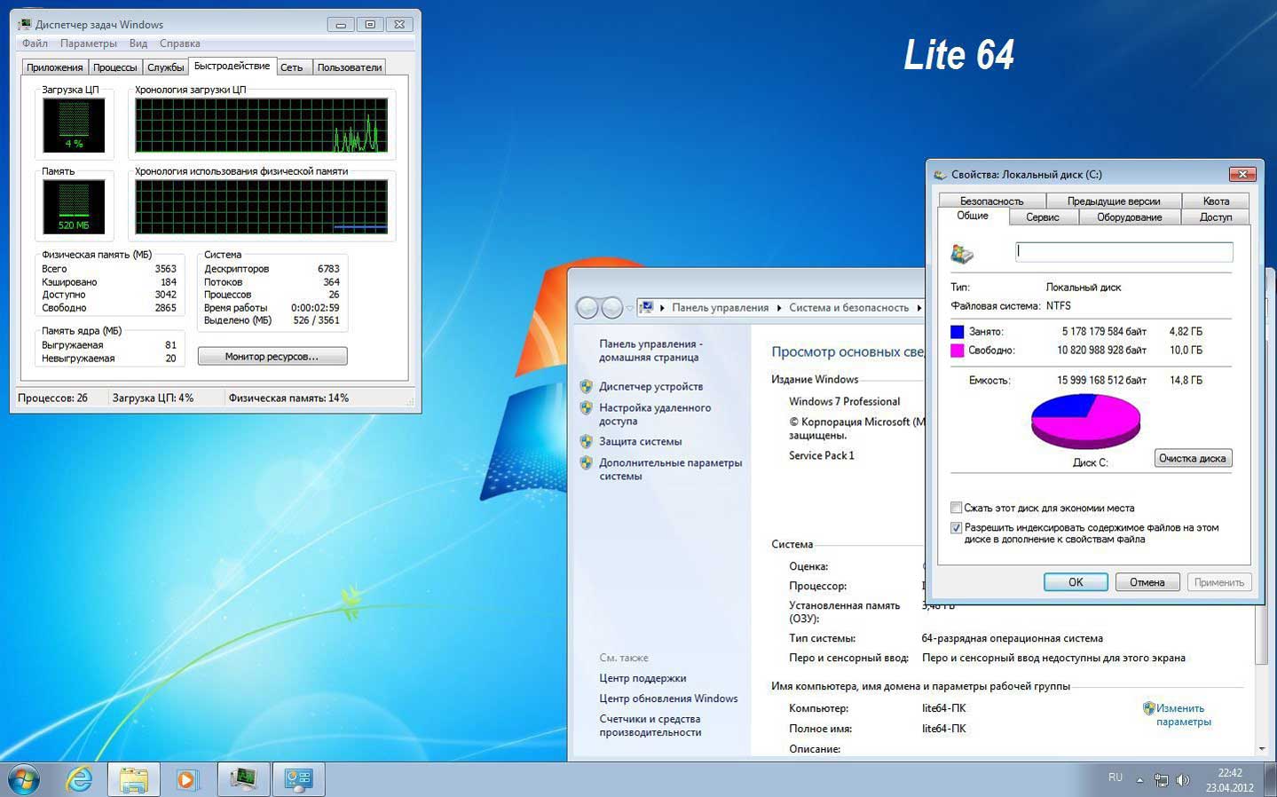Click the Windows Start orb
This screenshot has height=797, width=1277.
tap(23, 780)
